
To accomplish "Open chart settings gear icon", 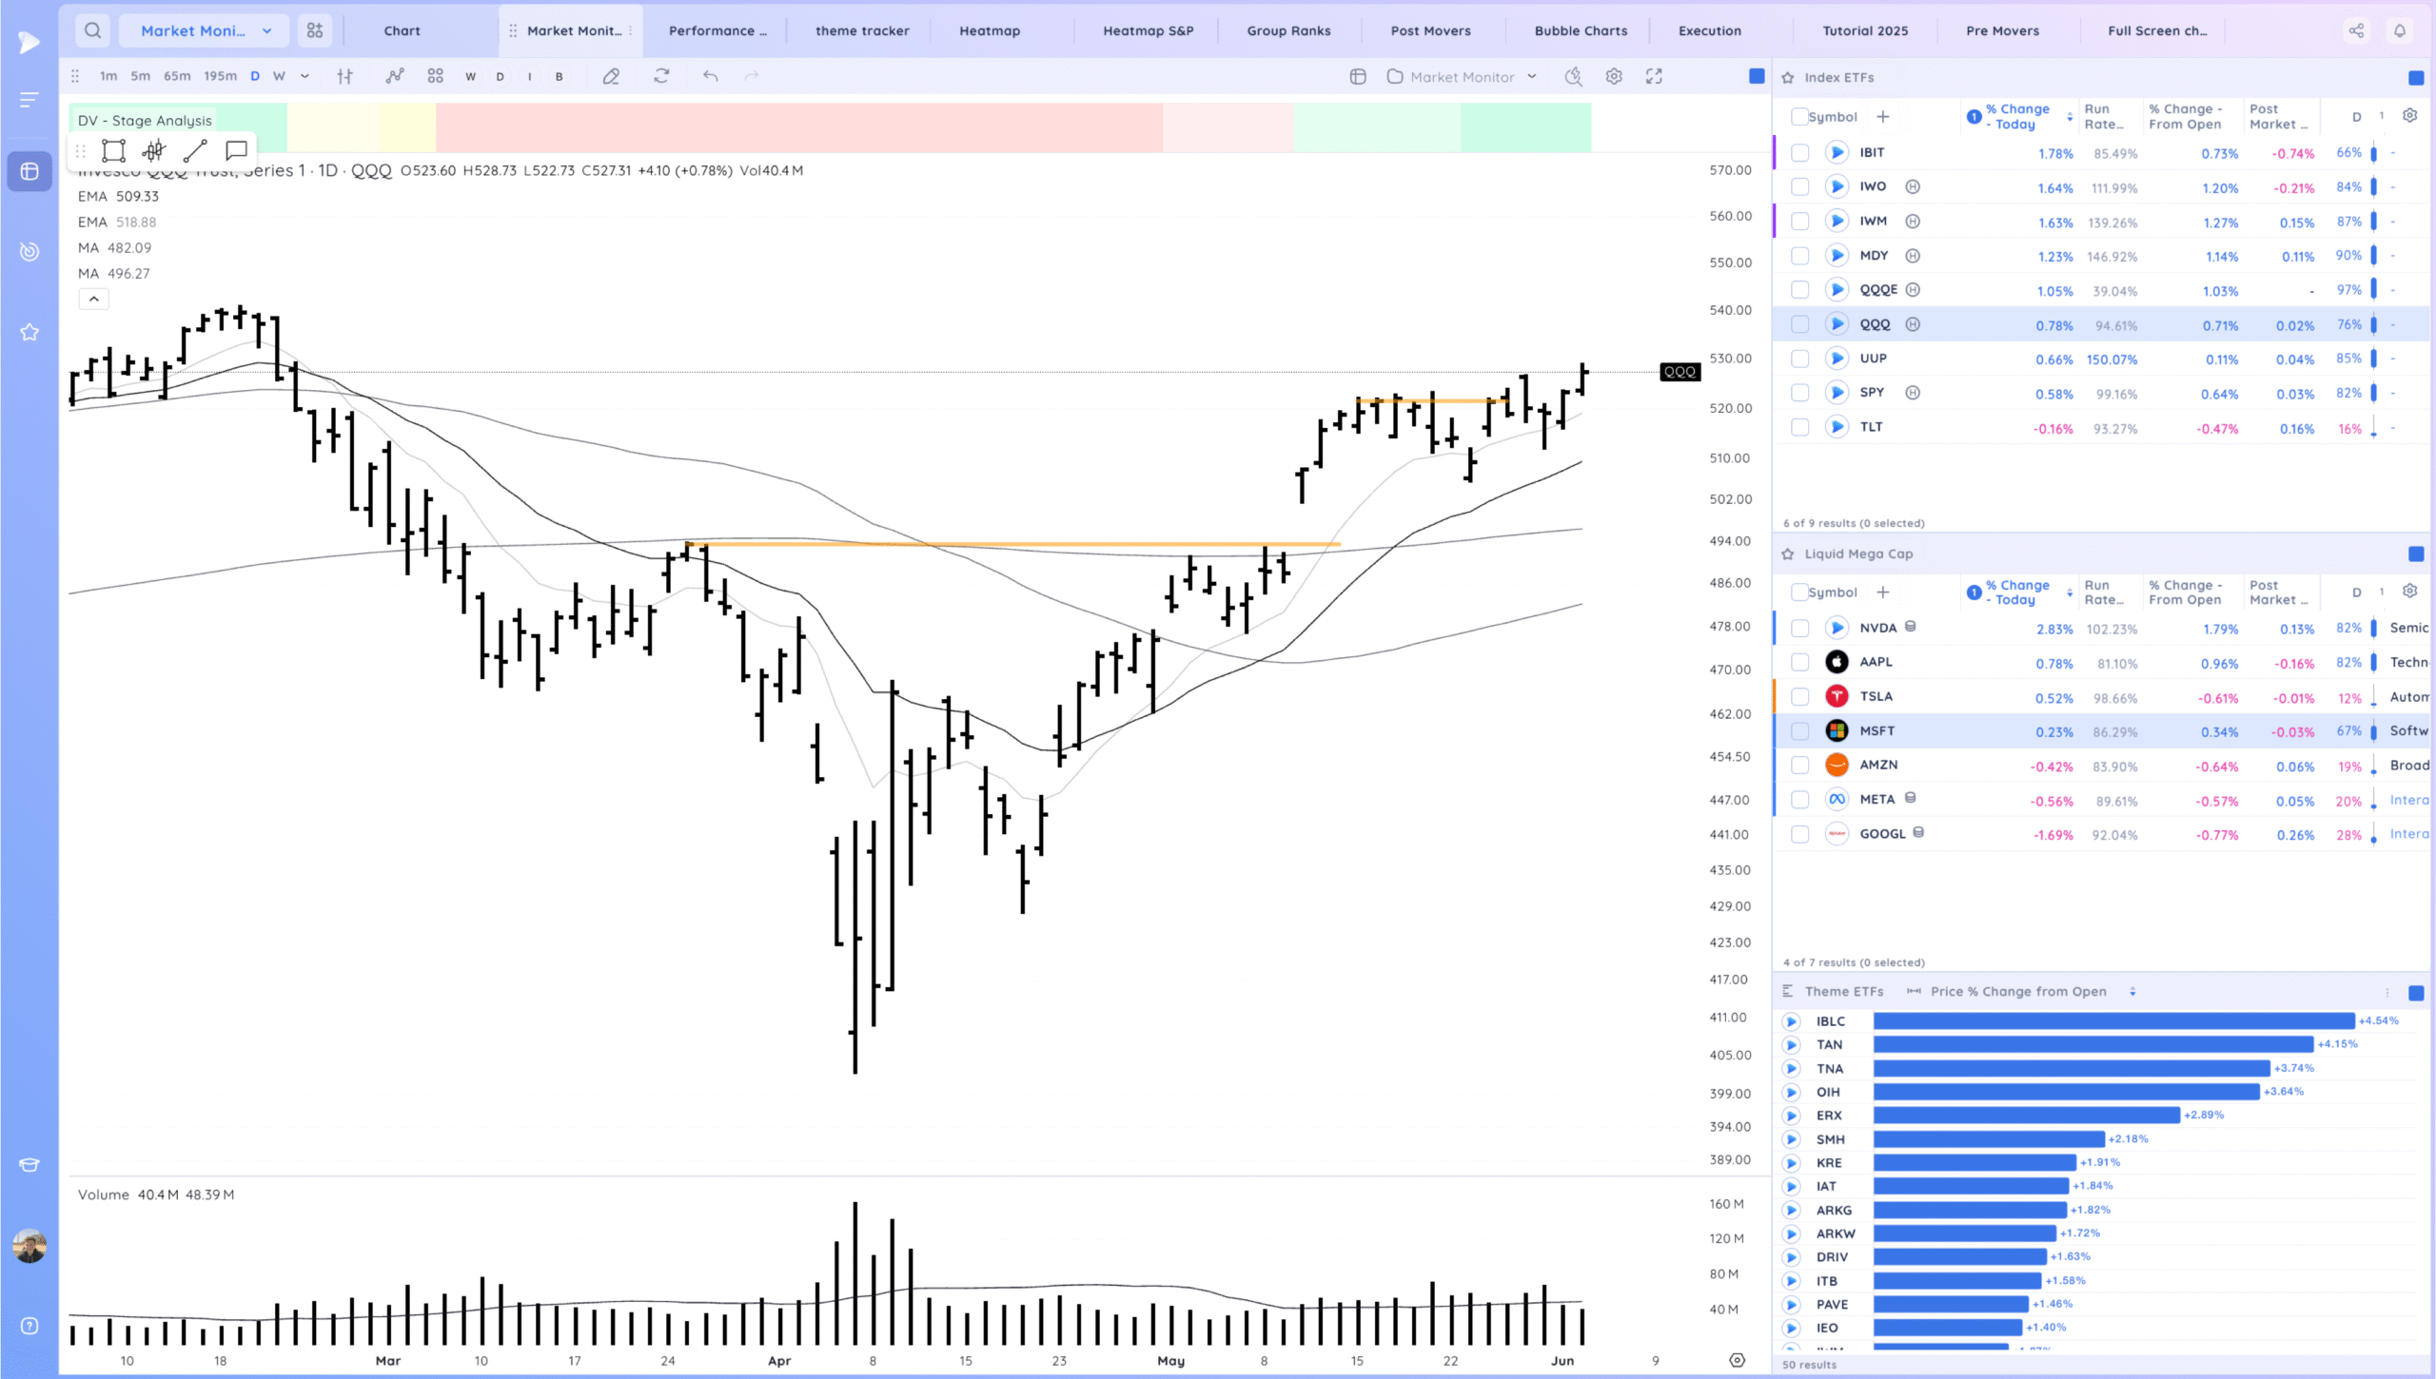I will [1614, 76].
